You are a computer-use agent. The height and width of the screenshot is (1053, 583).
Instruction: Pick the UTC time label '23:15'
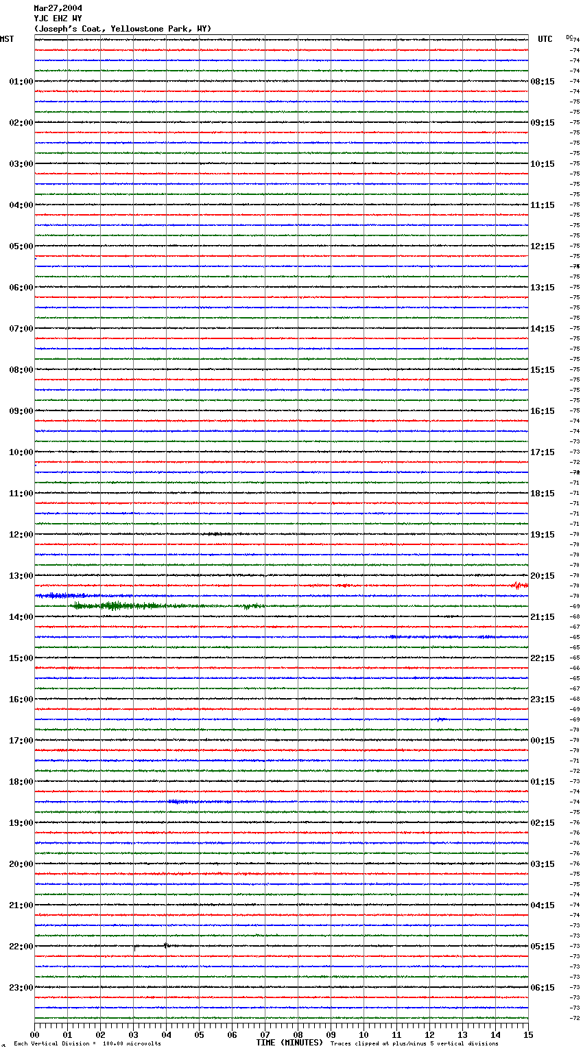(543, 699)
